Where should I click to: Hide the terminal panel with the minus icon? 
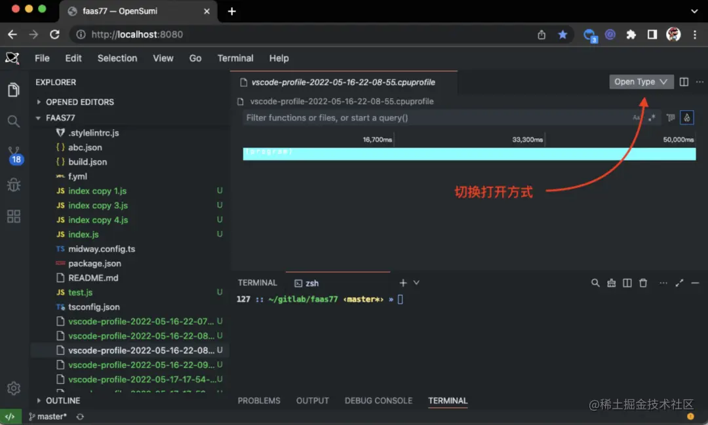click(x=696, y=283)
